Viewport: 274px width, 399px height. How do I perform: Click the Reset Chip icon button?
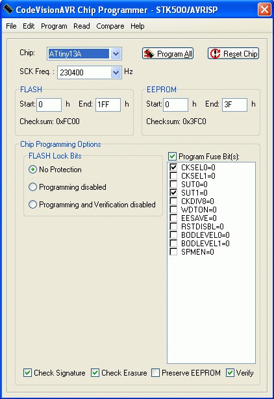pyautogui.click(x=233, y=54)
